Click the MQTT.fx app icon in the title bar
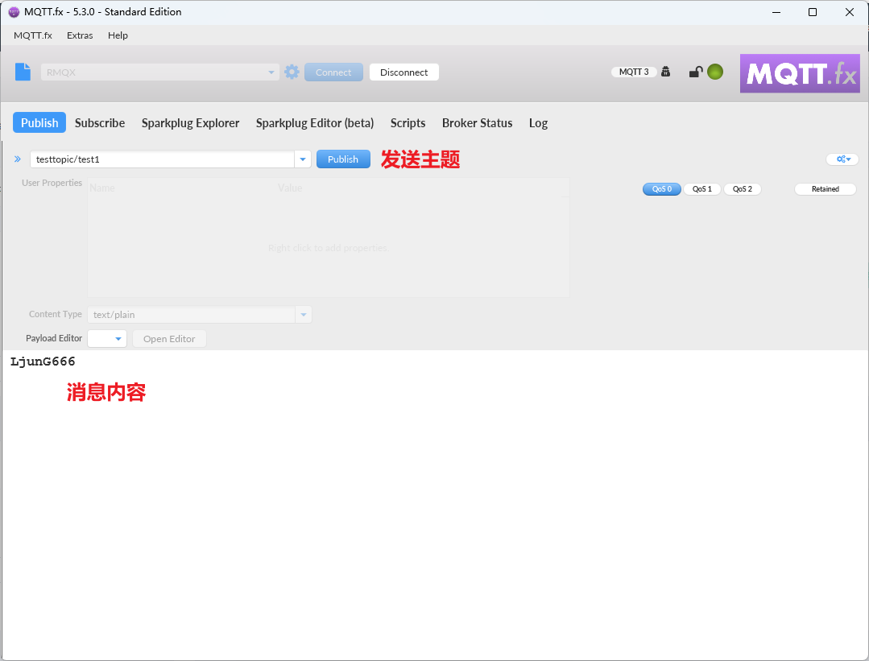The width and height of the screenshot is (869, 661). 14,12
